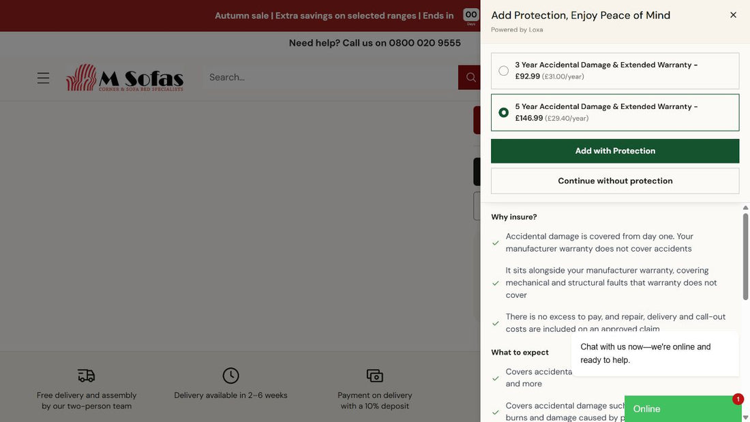Click scrollbar up arrow in protection panel
Image resolution: width=750 pixels, height=422 pixels.
click(x=745, y=208)
